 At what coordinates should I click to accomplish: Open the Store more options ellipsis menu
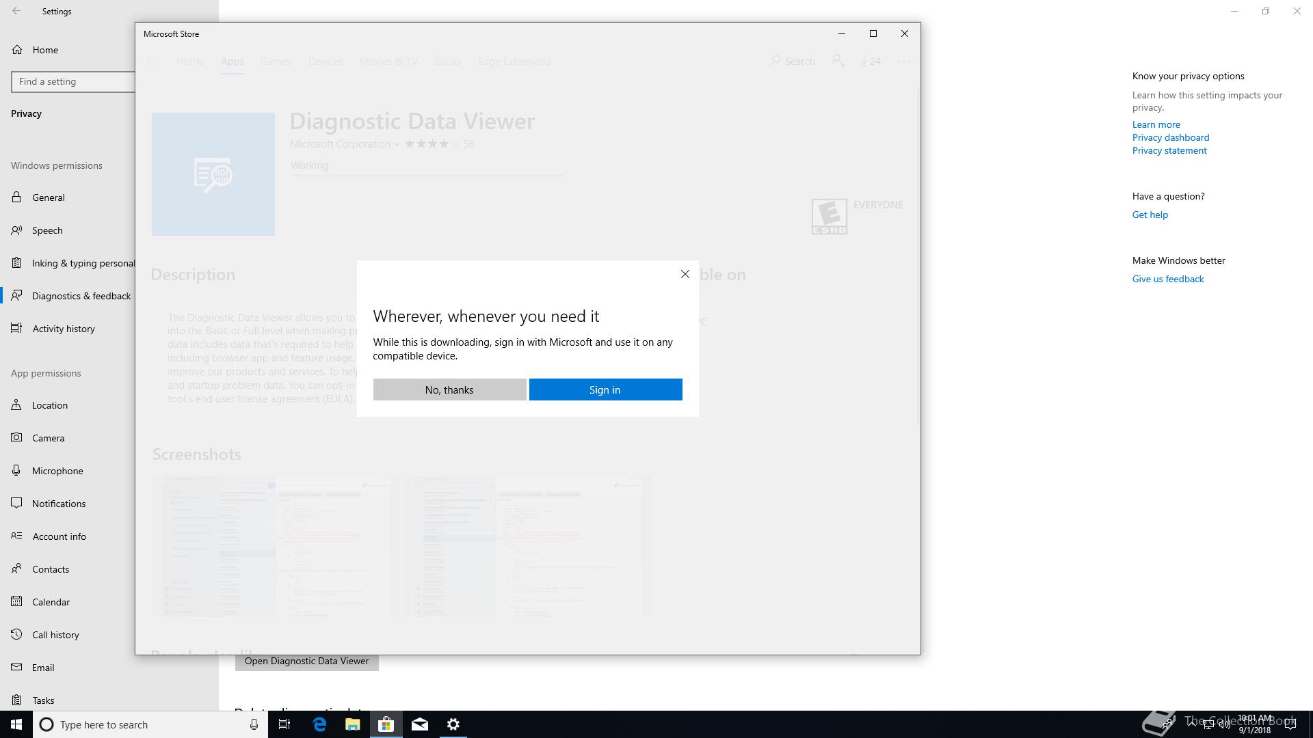tap(903, 61)
